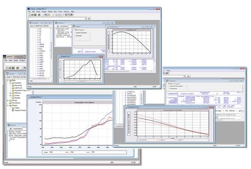Open Model menu in top Limdep window
The width and height of the screenshot is (251, 169).
pos(50,12)
